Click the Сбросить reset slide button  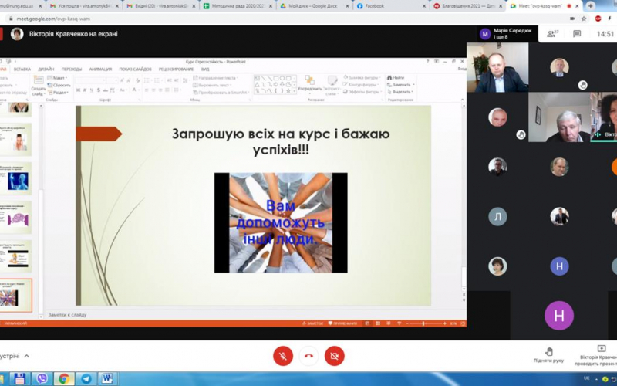point(59,85)
